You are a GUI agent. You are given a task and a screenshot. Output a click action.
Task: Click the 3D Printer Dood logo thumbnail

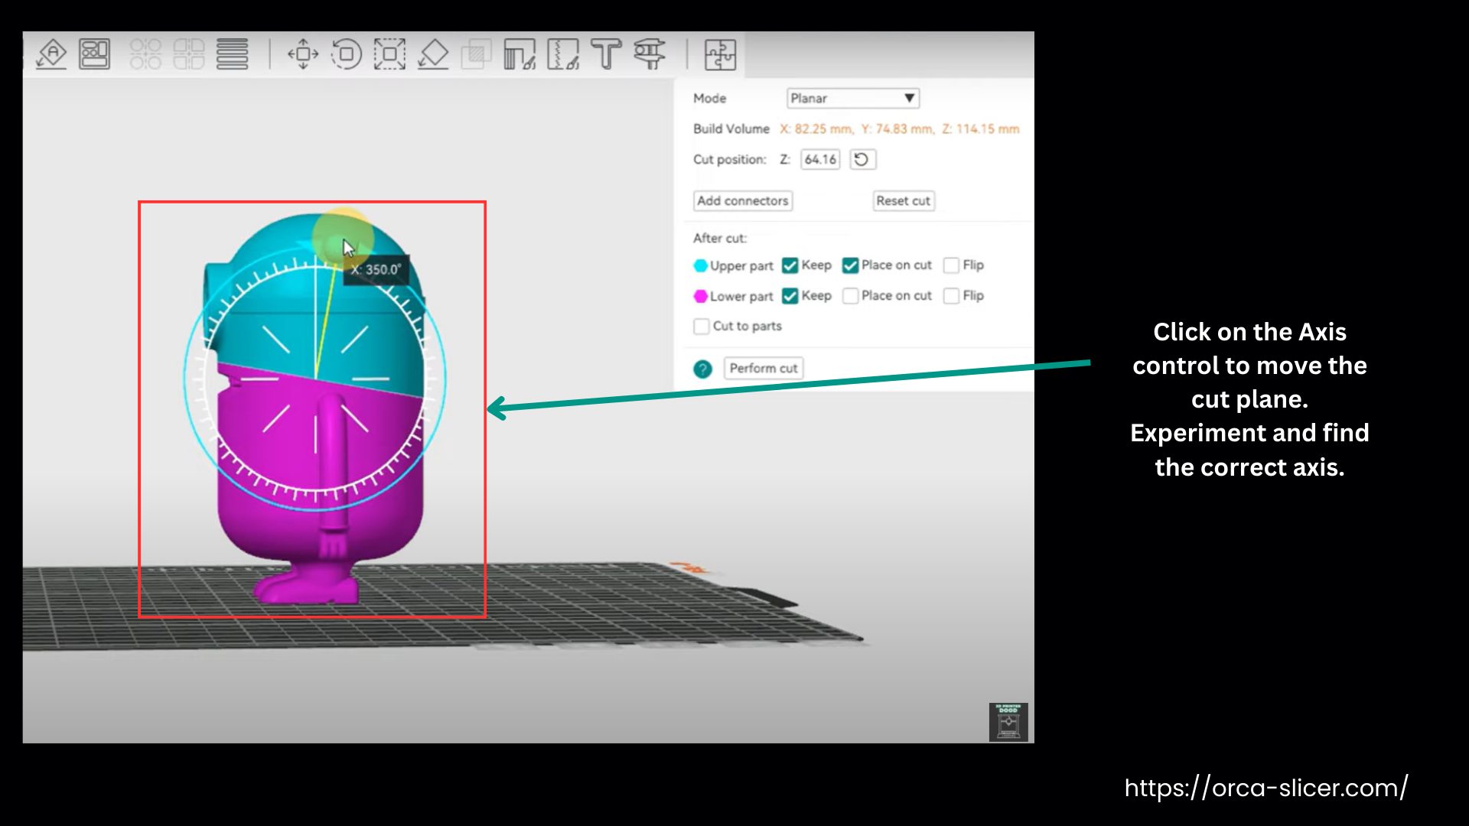1008,722
